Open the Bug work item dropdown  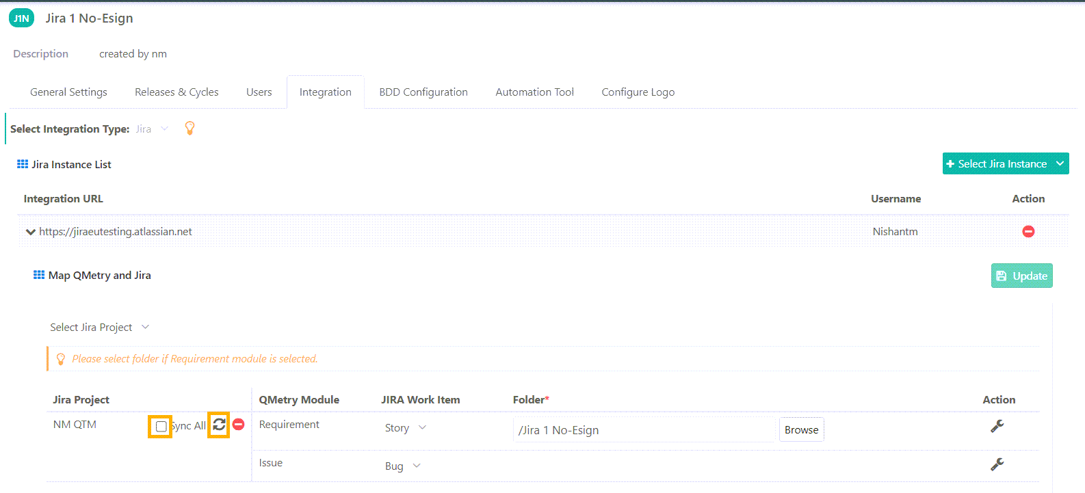point(402,466)
